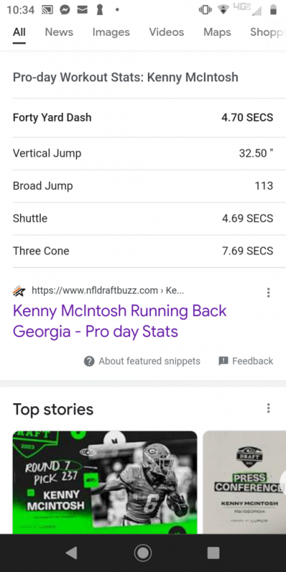Tap the question mark icon for featured snippets
Screen dimensions: 286x572
[89, 361]
